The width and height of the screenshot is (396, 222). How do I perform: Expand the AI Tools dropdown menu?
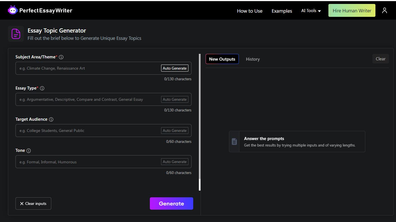[x=311, y=11]
